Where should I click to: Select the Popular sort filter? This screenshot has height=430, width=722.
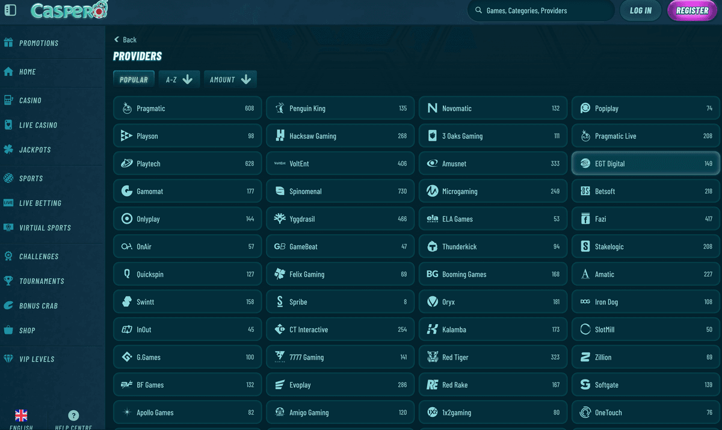(134, 79)
